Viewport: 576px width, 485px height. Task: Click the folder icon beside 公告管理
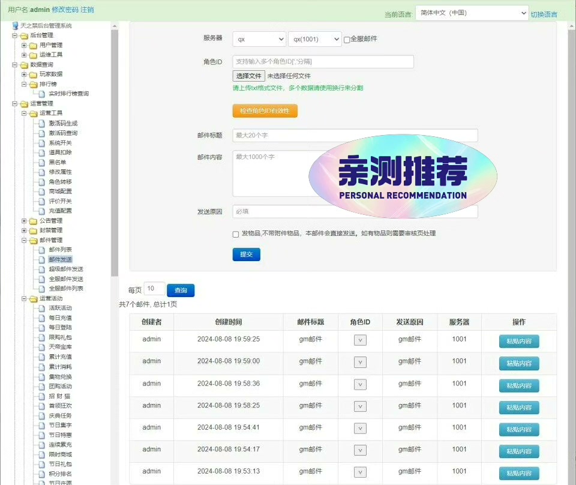[33, 221]
